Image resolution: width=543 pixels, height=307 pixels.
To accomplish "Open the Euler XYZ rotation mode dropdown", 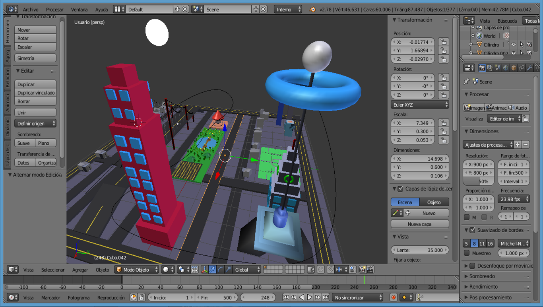I will tap(420, 105).
